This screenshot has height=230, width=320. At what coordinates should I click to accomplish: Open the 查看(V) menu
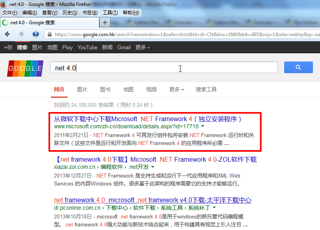click(x=50, y=13)
